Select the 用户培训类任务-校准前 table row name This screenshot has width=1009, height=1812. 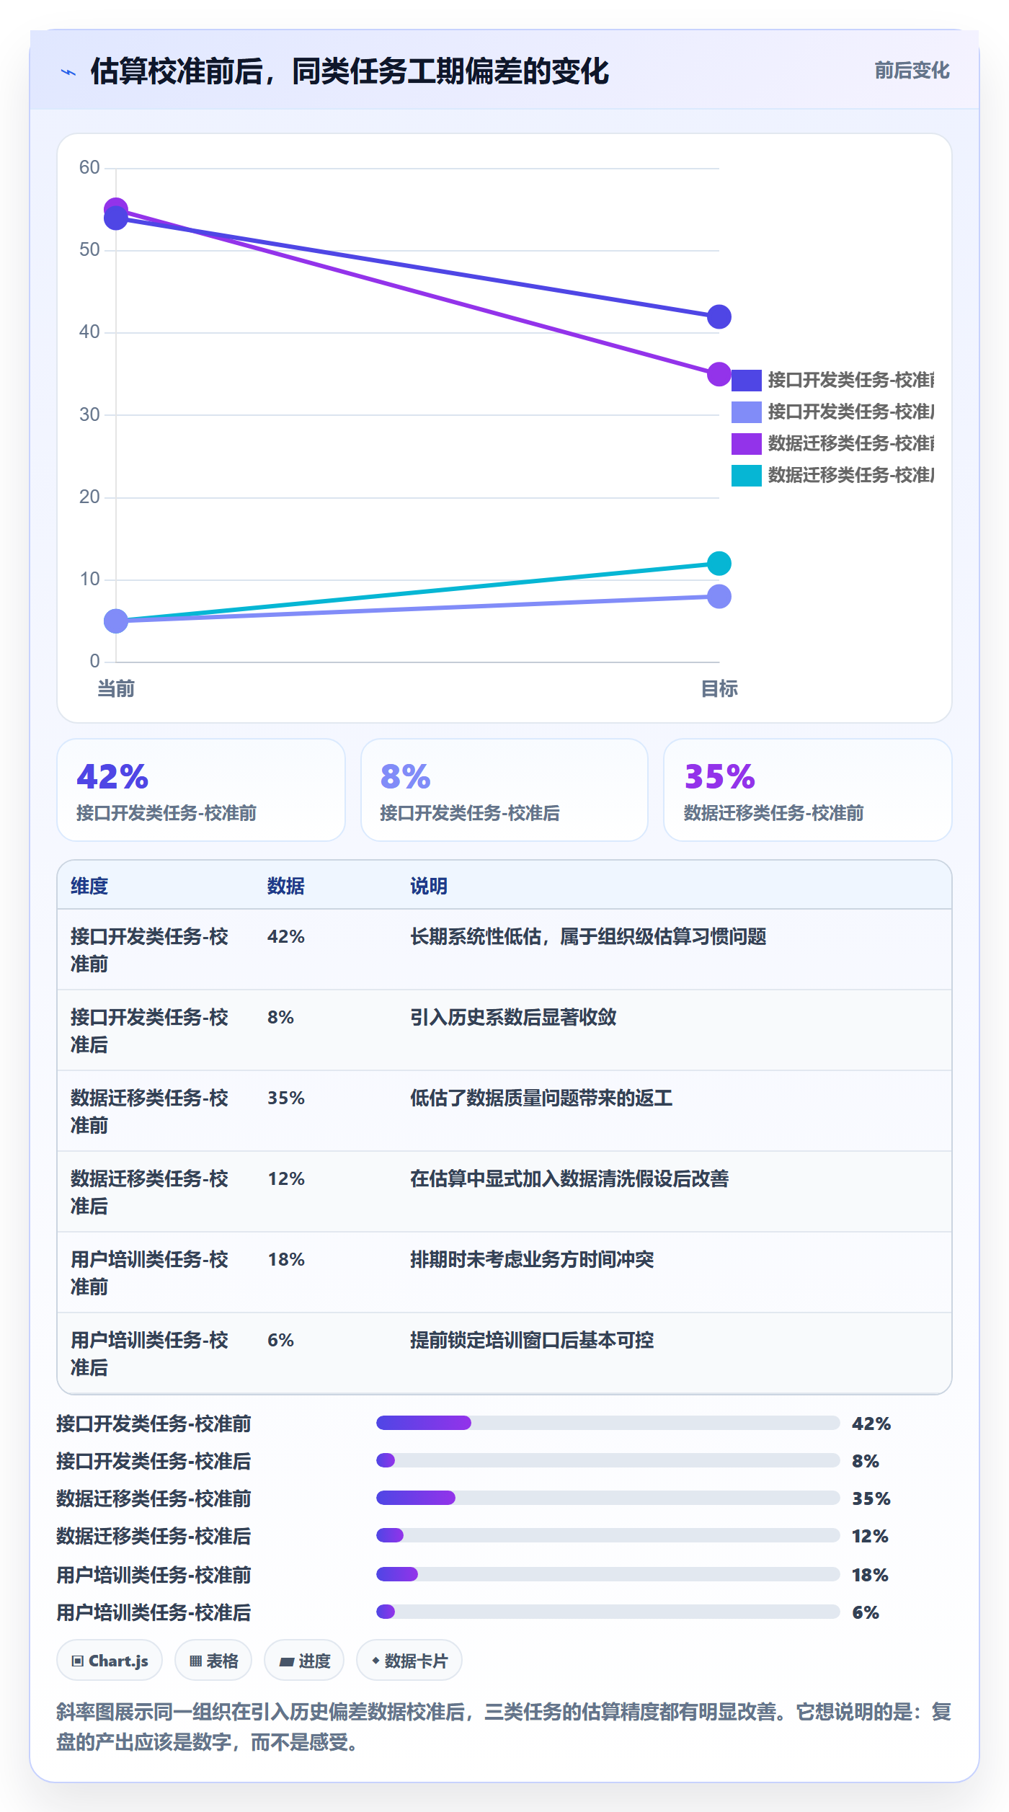pos(149,1273)
